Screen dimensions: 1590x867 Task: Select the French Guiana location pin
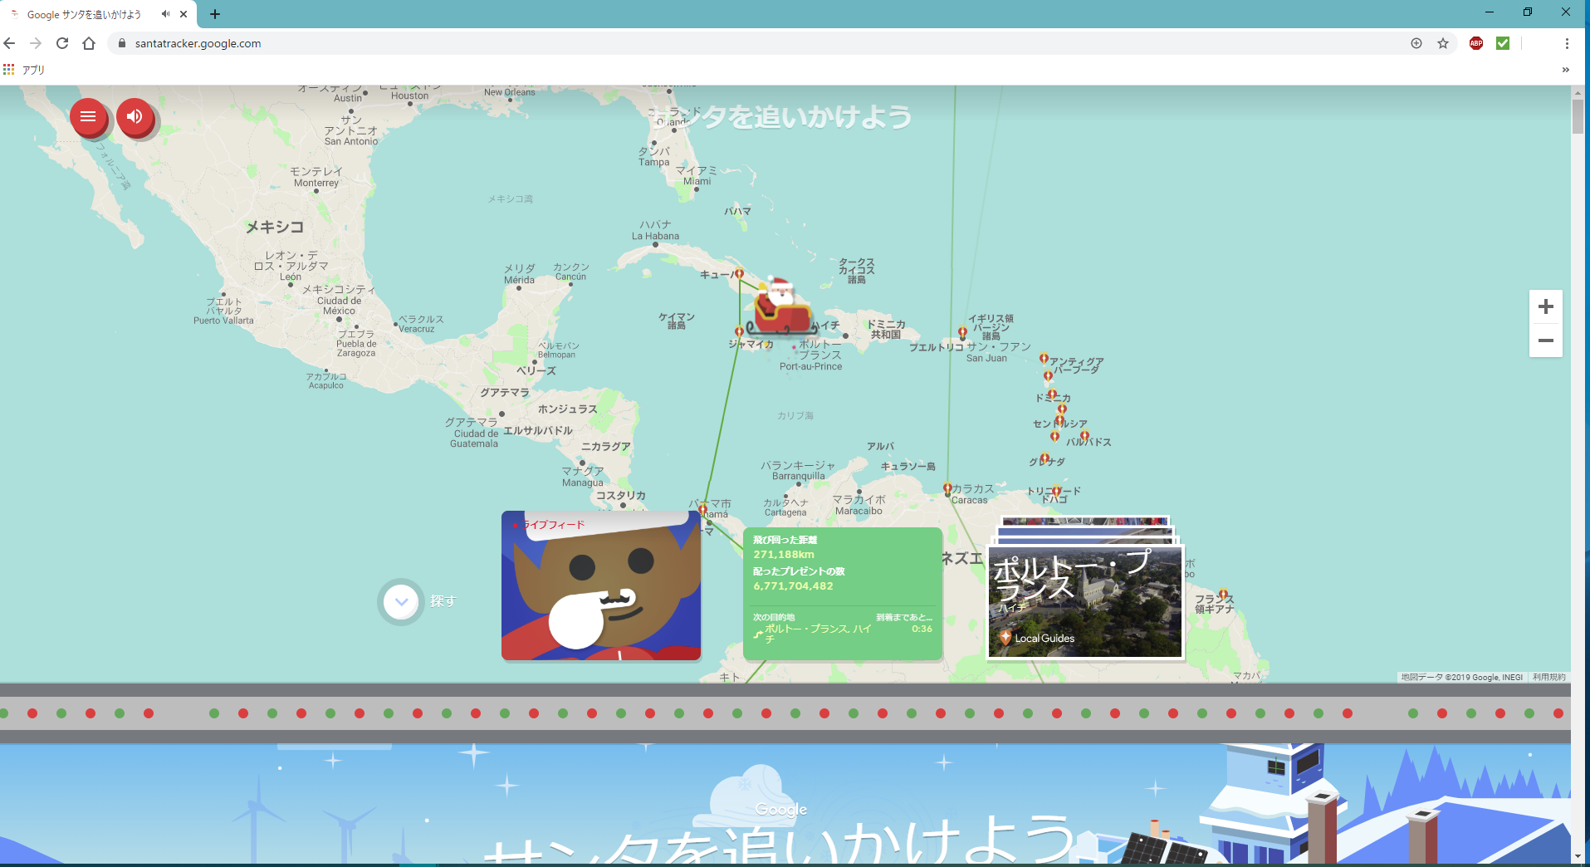[1222, 594]
